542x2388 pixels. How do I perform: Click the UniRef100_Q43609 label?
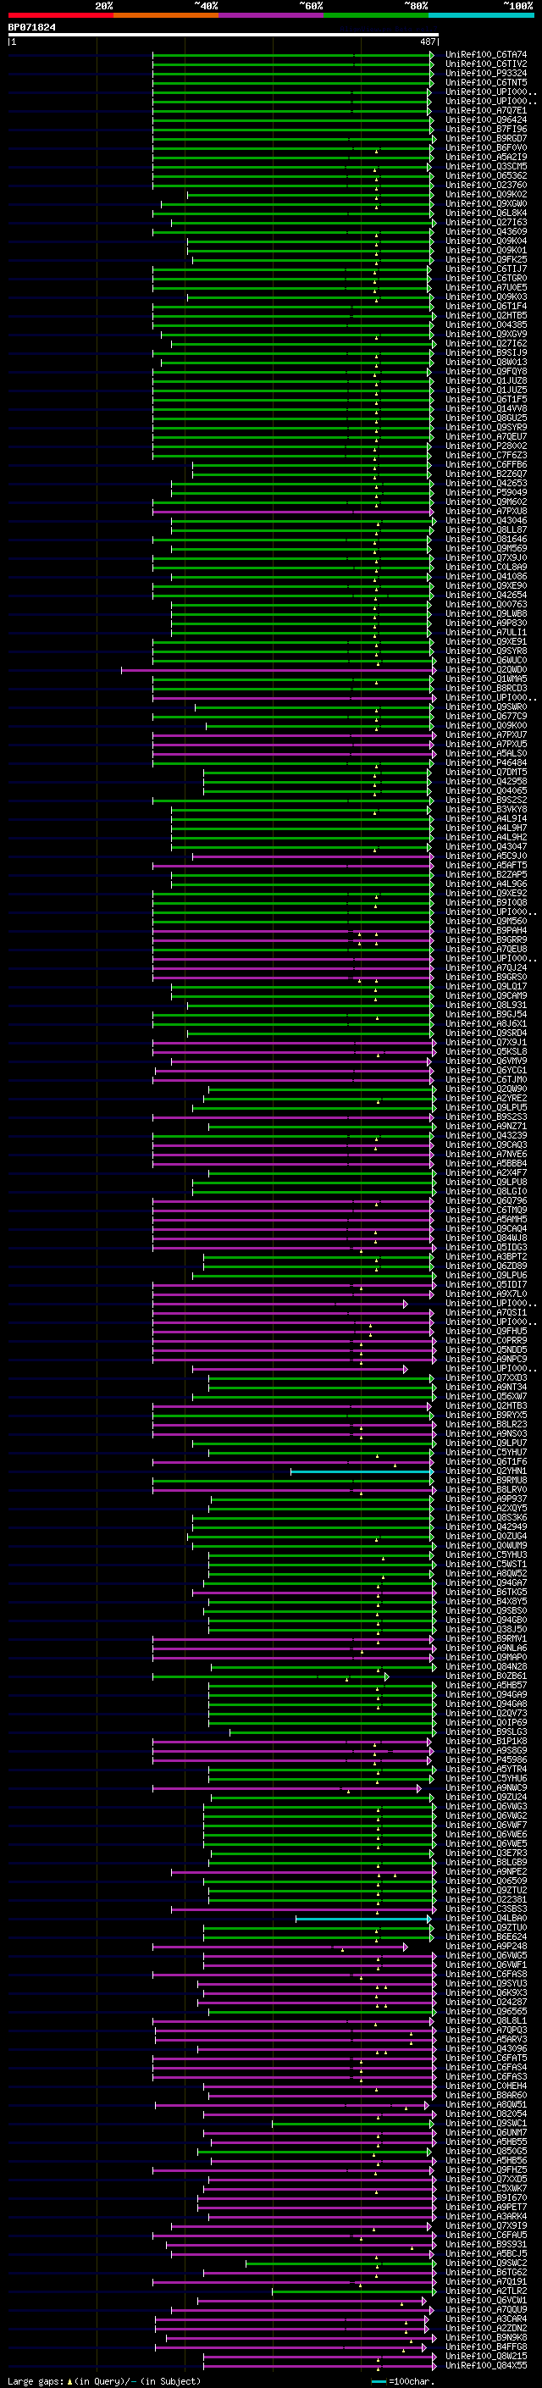click(486, 232)
